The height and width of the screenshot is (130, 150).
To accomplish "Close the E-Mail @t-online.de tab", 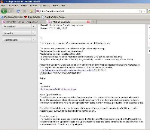I will (88, 22).
